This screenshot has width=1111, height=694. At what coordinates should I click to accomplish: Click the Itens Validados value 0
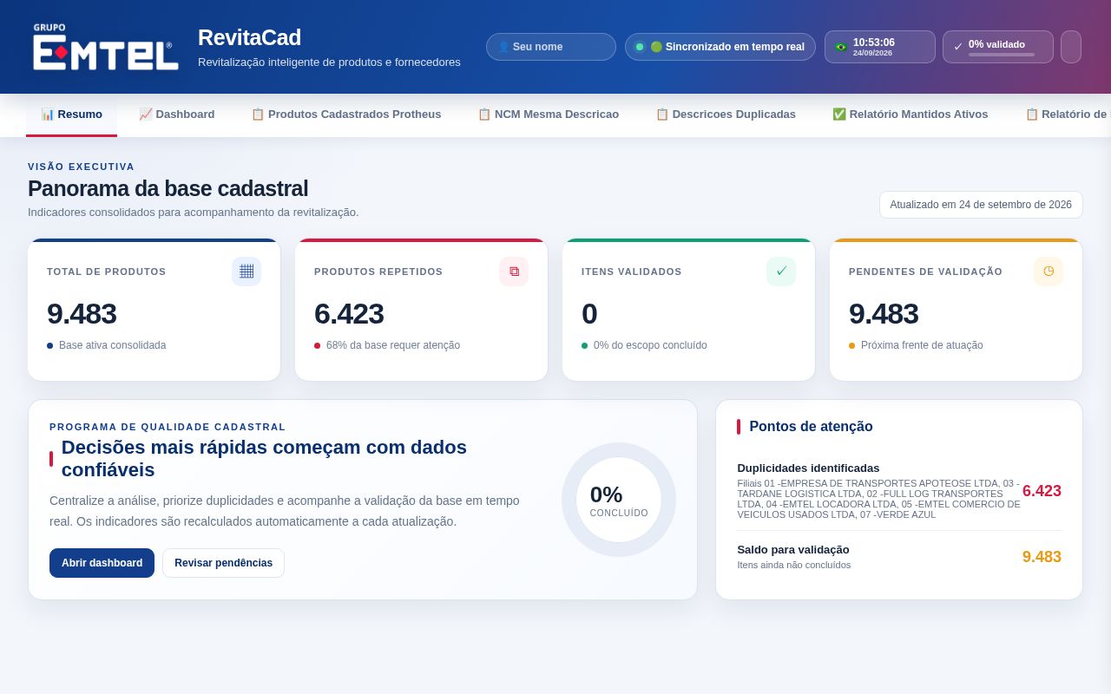tap(589, 313)
